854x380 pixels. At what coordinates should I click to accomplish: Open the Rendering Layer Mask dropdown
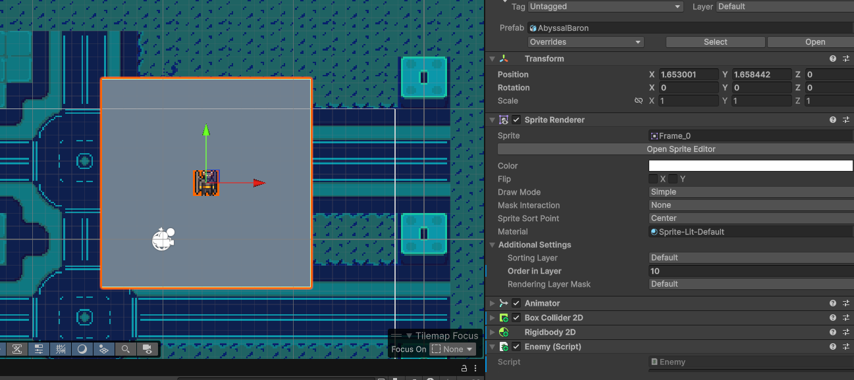[x=751, y=284]
